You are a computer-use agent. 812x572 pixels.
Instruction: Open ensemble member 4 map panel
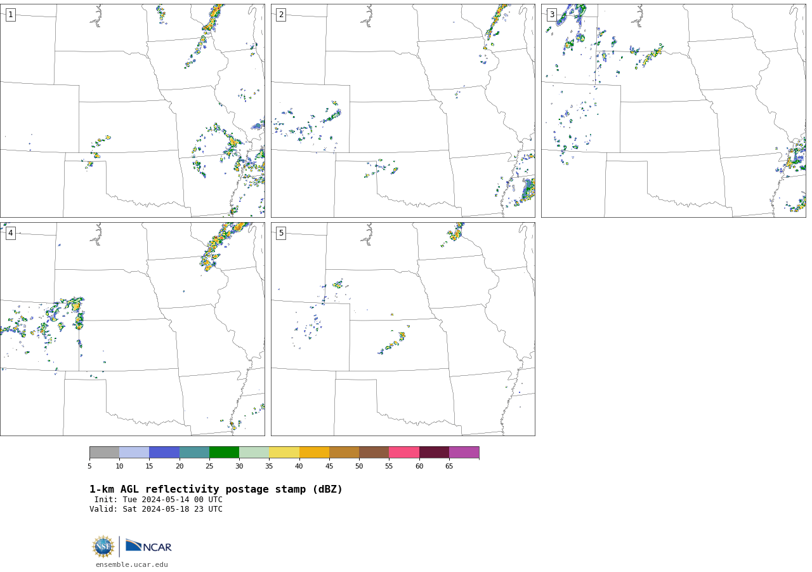click(x=132, y=329)
